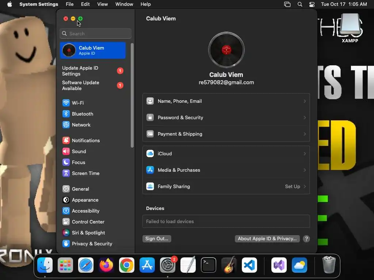
Task: Open Screen Time hourglass icon
Action: [x=66, y=173]
